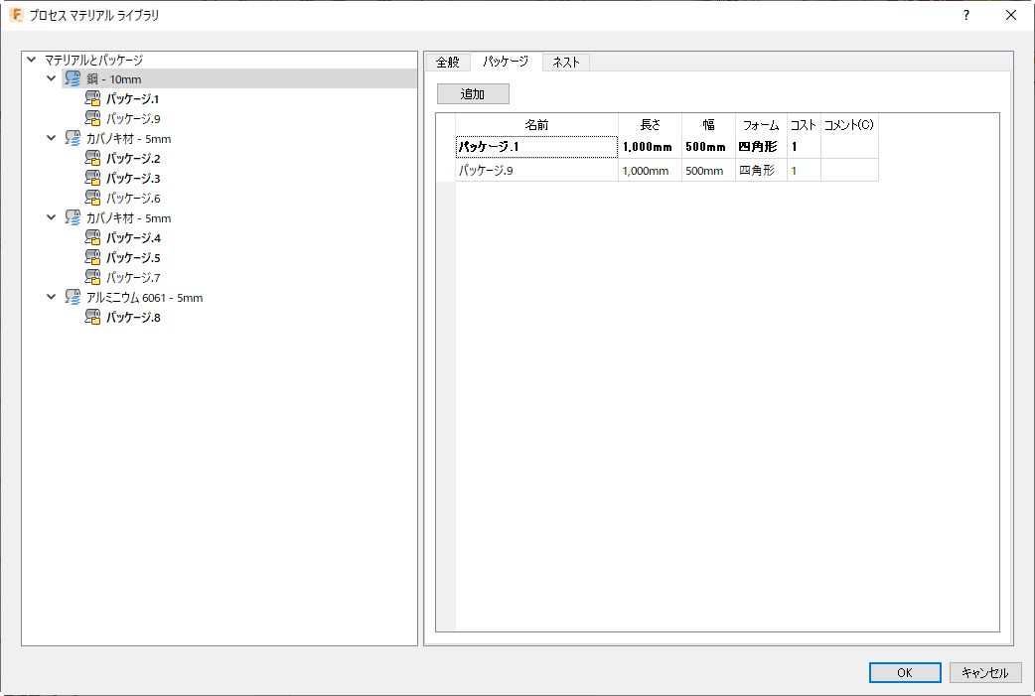
Task: Collapse the カバノキ材 - 5mm node above パッケージ.2
Action: click(x=51, y=139)
